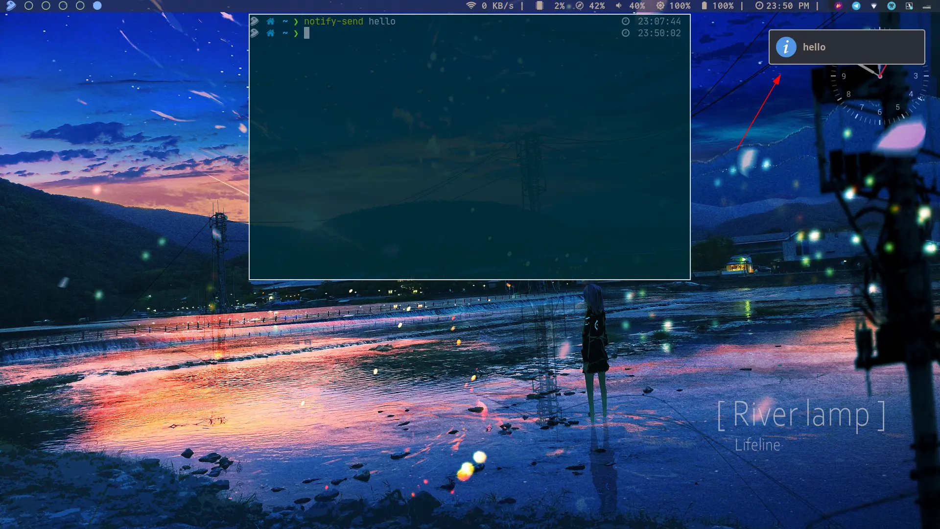Open the flame application tray icon
The image size is (940, 529).
(839, 6)
